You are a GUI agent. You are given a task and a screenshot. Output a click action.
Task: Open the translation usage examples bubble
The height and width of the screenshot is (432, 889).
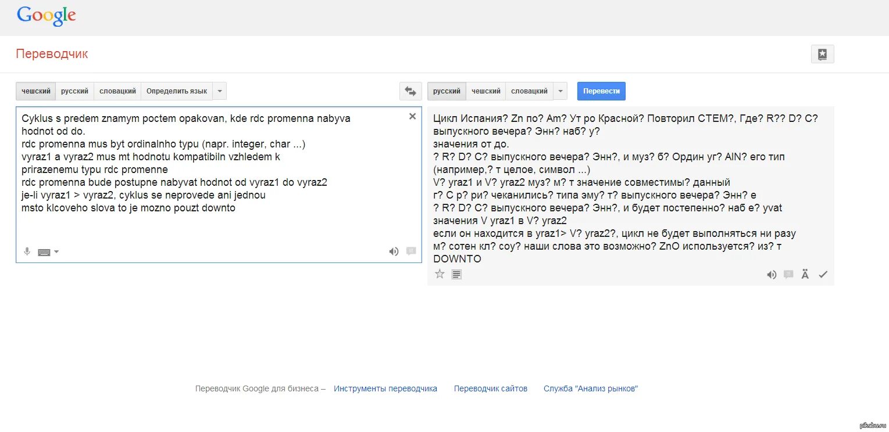click(788, 275)
